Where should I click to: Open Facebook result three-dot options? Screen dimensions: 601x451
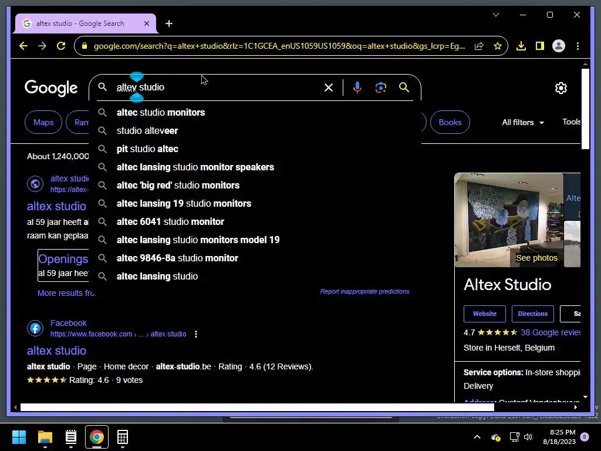coord(196,334)
